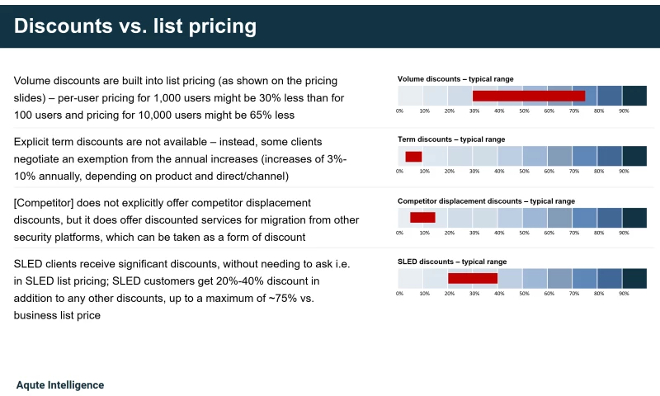This screenshot has width=660, height=396.
Task: Click the 50% segment in Competitor displacement chart
Action: [x=535, y=218]
